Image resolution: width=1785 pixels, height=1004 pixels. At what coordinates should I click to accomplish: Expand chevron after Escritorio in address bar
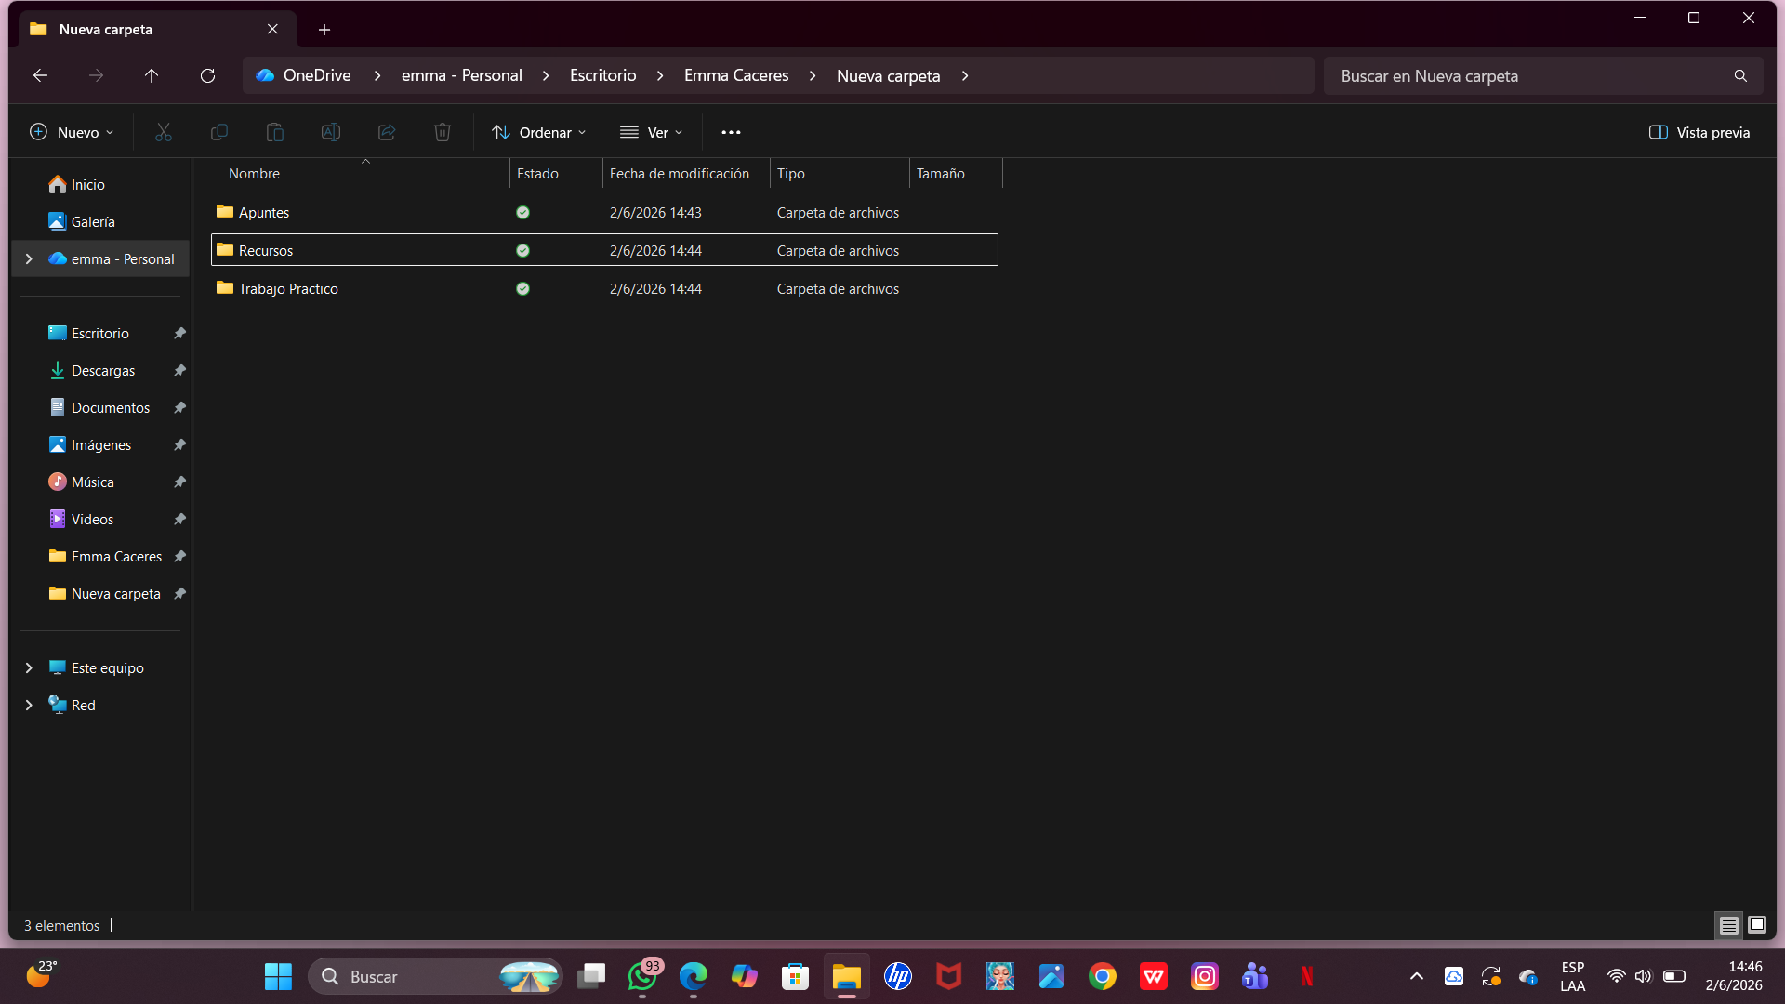(x=660, y=75)
